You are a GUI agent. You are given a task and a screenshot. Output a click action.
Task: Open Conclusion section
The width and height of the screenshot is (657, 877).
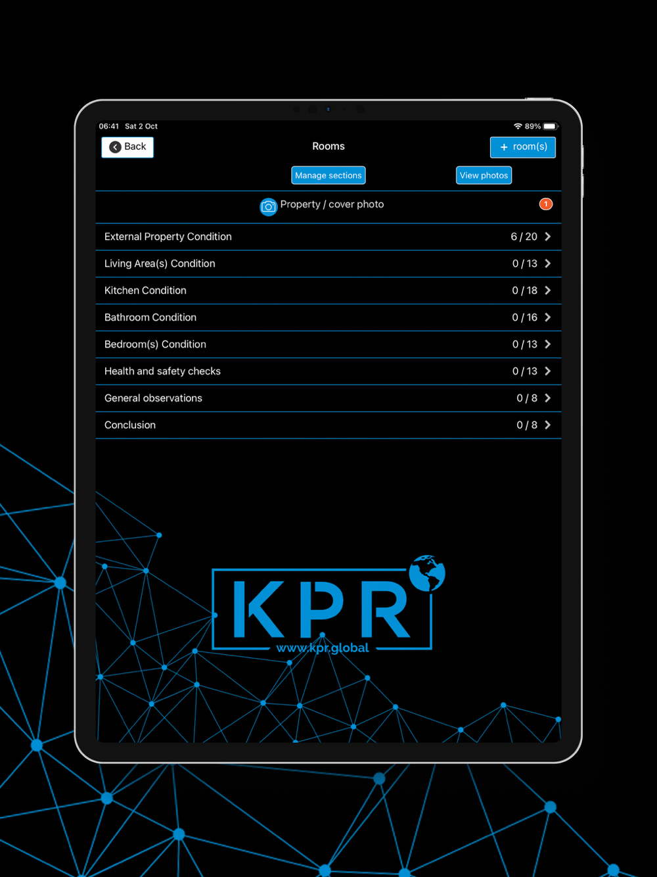328,425
